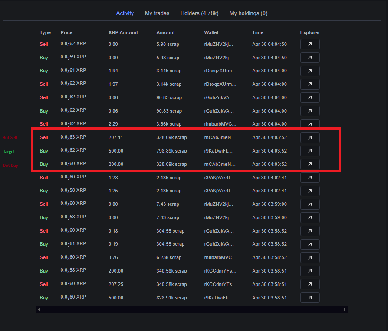388x331 pixels.
Task: Click time Apr 30 04:02:41 in 1.25 row
Action: pyautogui.click(x=270, y=191)
